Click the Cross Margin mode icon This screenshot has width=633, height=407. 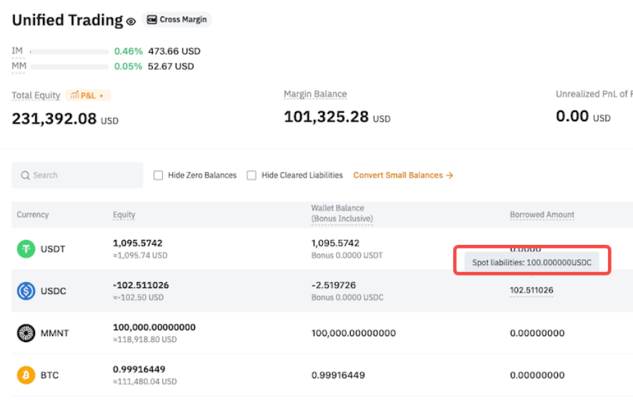pyautogui.click(x=151, y=20)
